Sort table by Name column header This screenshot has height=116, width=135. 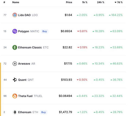point(16,2)
